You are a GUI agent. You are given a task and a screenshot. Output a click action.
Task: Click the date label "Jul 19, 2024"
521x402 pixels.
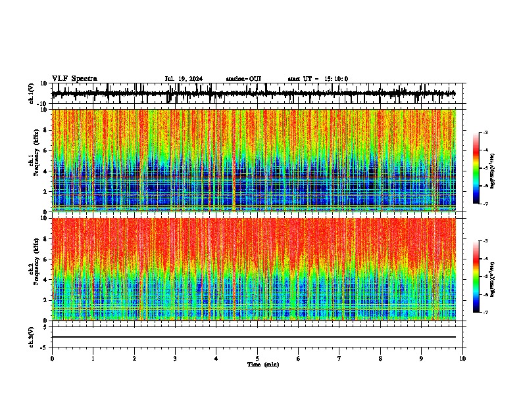[184, 79]
